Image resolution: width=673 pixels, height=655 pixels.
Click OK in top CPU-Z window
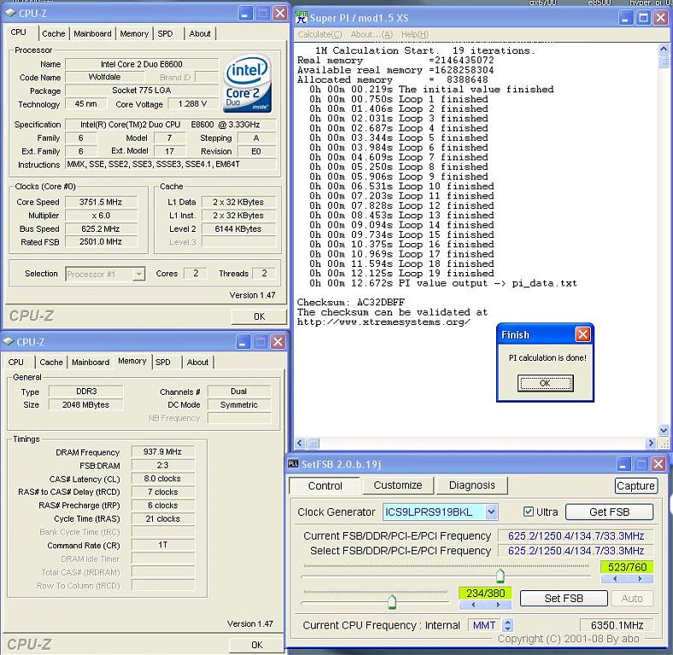pyautogui.click(x=259, y=316)
